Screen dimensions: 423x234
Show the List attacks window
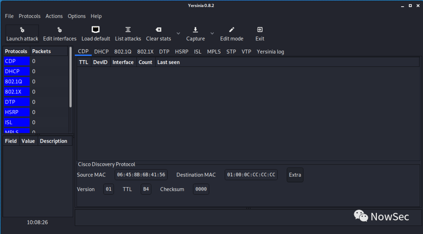point(128,34)
